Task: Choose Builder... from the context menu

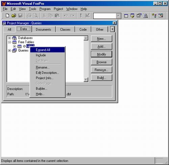Action: click(x=47, y=89)
